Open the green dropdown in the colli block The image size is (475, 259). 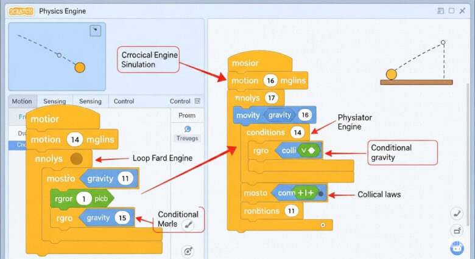tap(310, 150)
